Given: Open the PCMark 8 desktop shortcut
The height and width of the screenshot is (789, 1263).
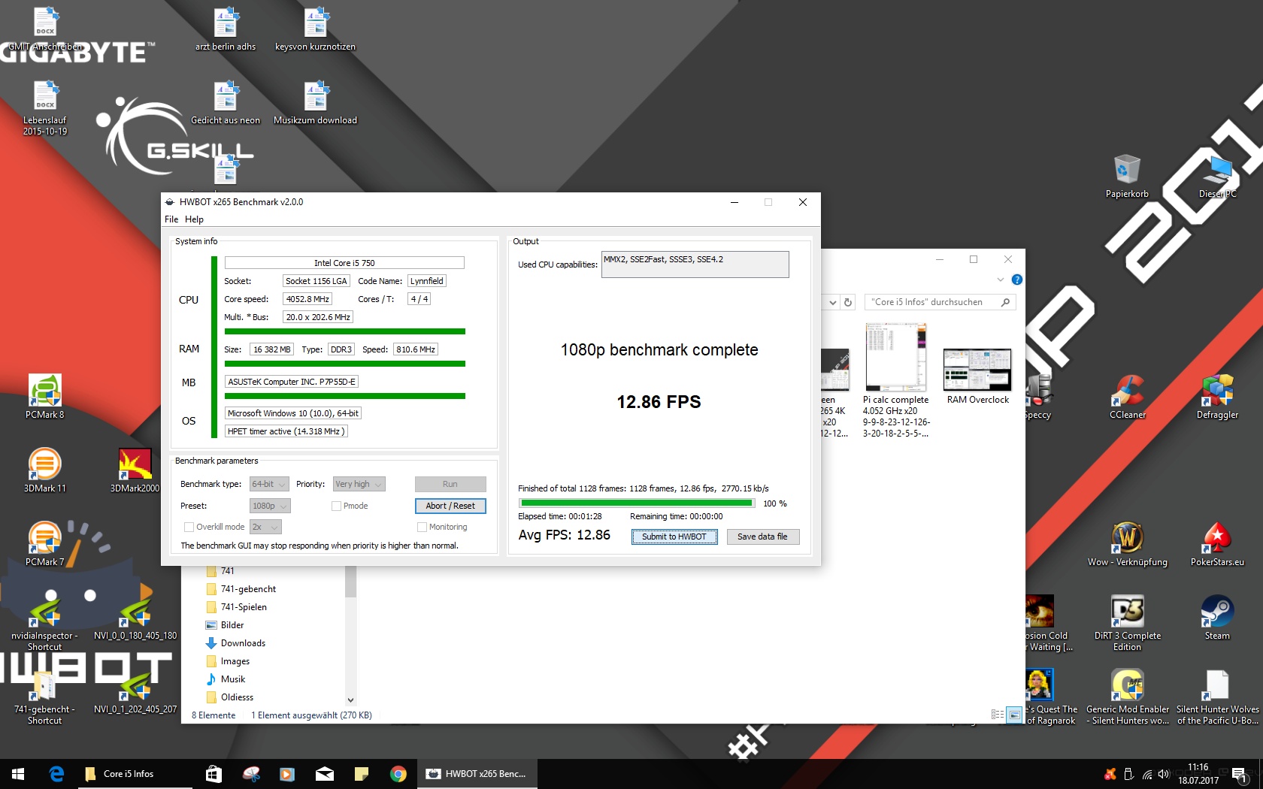Looking at the screenshot, I should 44,396.
